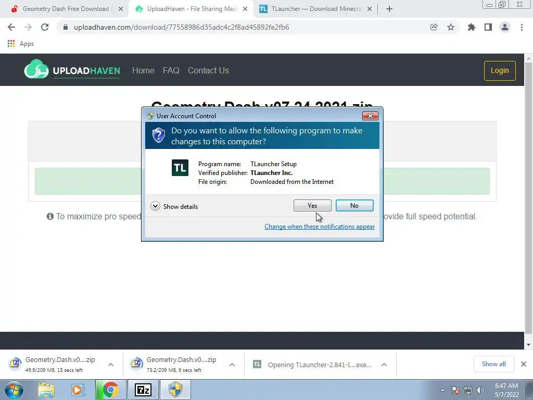Expand options for second Geometry.Dash zip download
The image size is (533, 400).
click(232, 365)
